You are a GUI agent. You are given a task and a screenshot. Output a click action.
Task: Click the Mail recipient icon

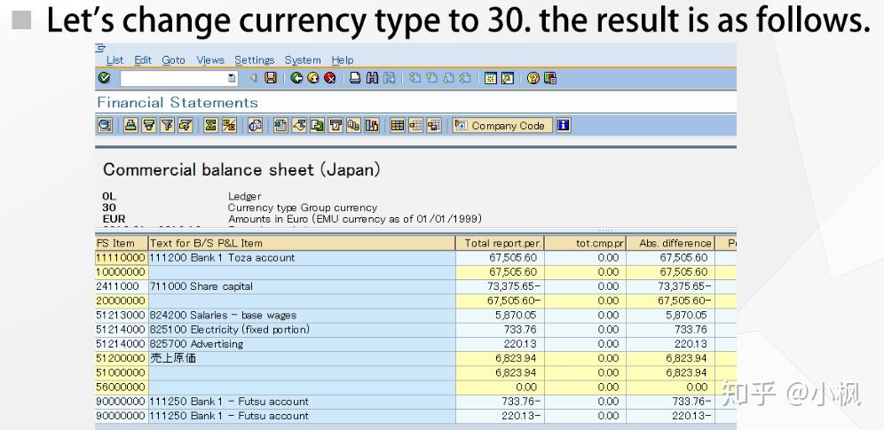tap(335, 126)
